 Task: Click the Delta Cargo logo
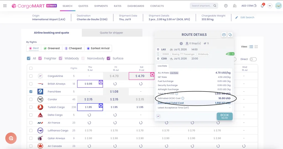(x=40, y=115)
